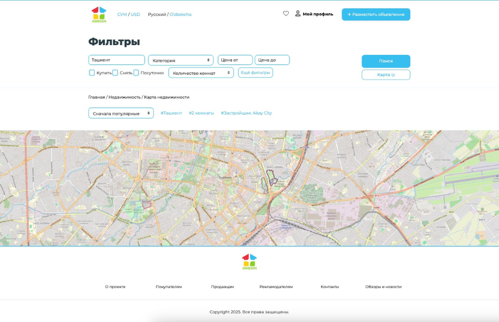Screen dimensions: 499x322
Task: Open the Сначала популярные sort dropdown
Action: (x=121, y=113)
